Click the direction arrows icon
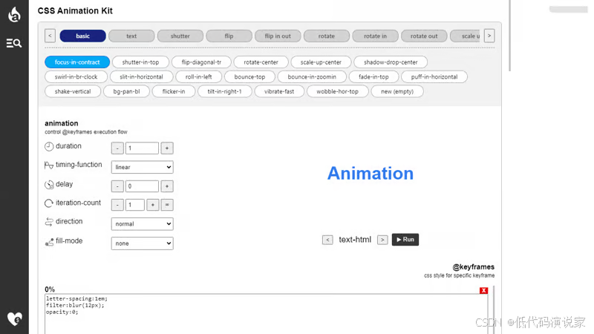Screen dimensions: 594x334 tap(49, 222)
